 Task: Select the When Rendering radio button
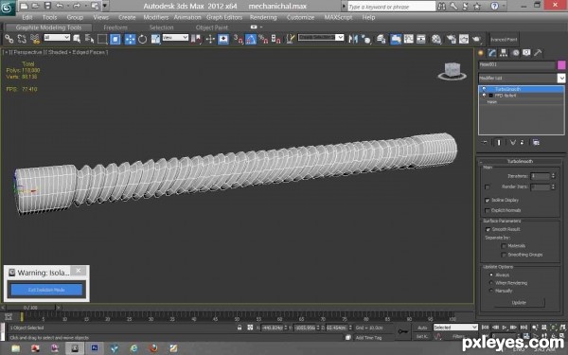click(x=491, y=283)
